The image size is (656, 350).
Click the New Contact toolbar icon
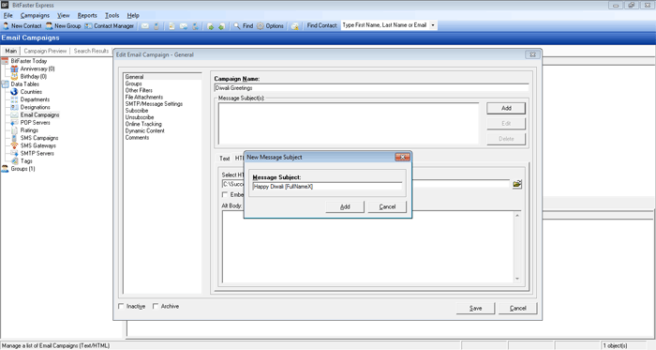[6, 26]
